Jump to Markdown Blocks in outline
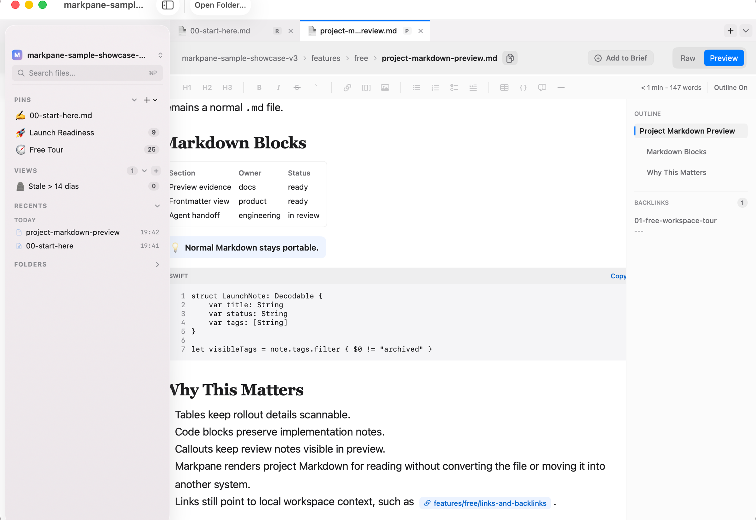 (x=676, y=152)
